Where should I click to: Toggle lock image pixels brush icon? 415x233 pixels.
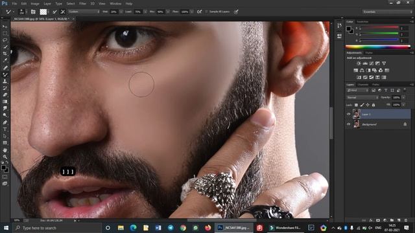pos(362,105)
